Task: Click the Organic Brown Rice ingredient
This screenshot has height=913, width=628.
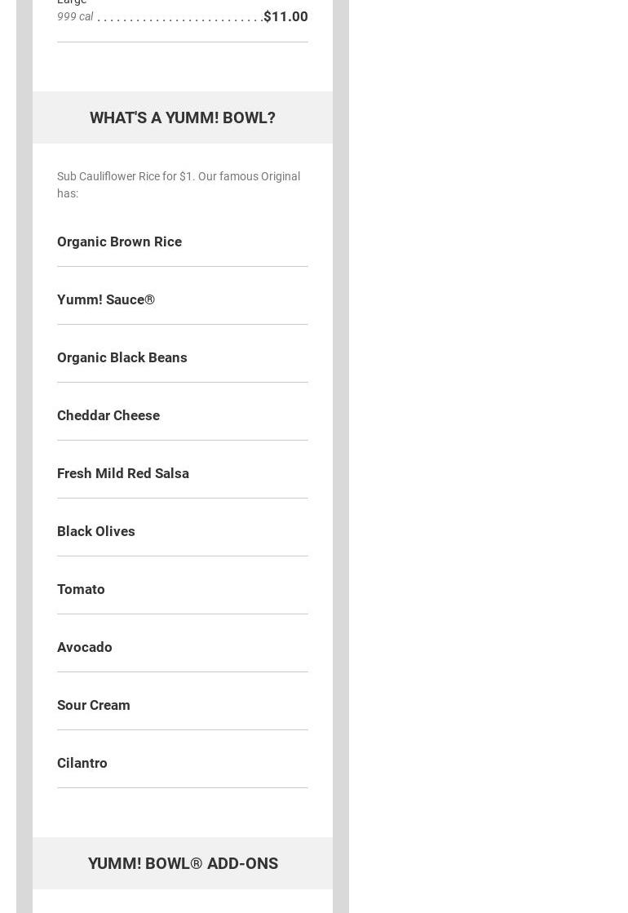Action: (x=119, y=242)
